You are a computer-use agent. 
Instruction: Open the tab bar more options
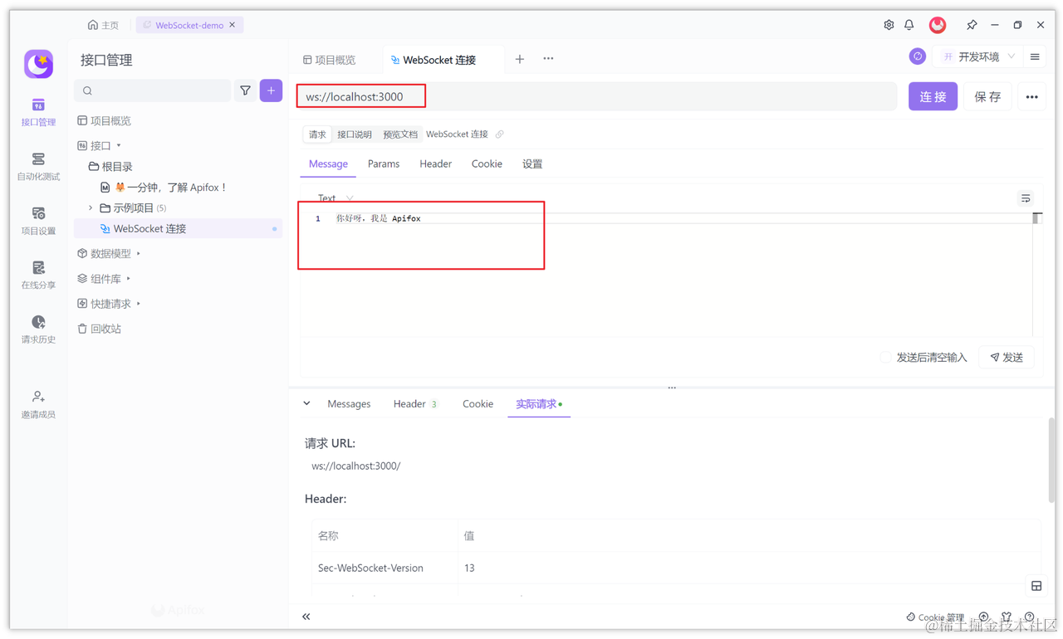pos(548,59)
